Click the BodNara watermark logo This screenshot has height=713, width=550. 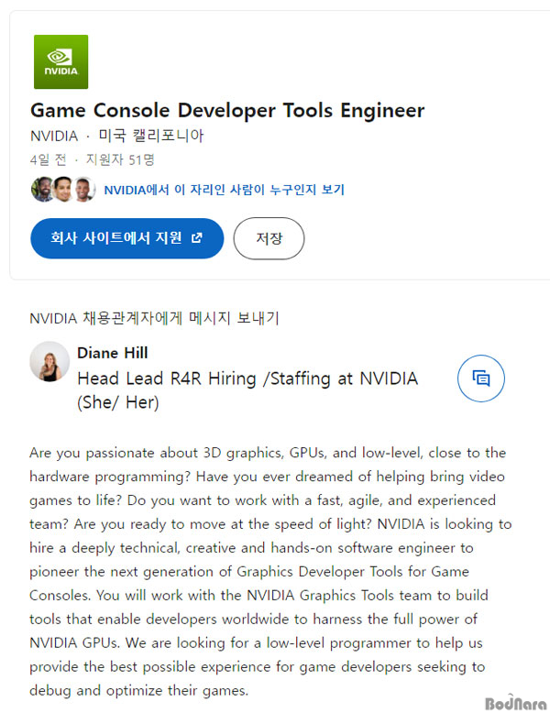coord(506,695)
